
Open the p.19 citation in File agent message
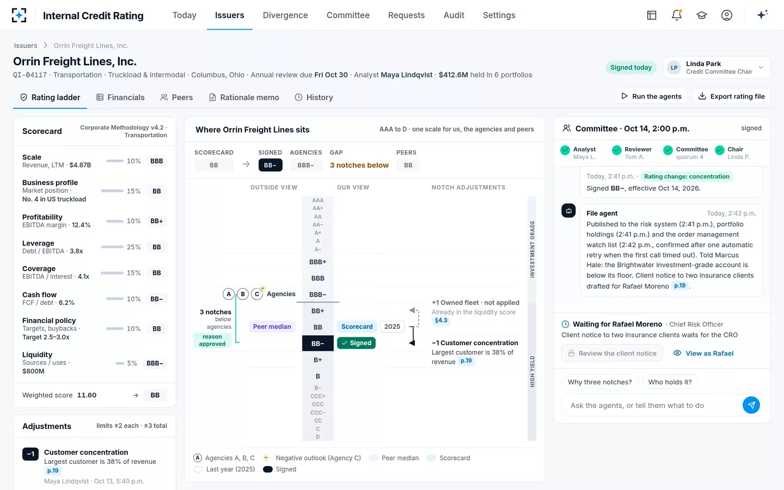[x=680, y=286]
